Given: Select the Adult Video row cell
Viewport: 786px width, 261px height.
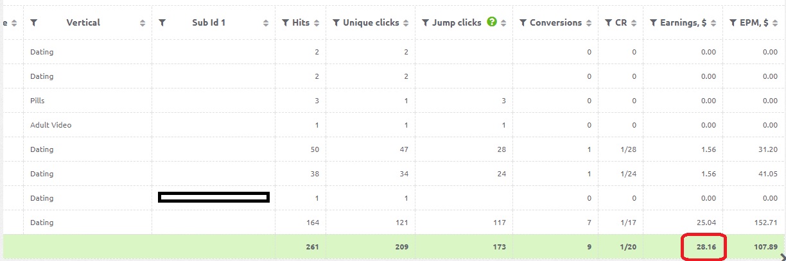Looking at the screenshot, I should click(x=51, y=125).
